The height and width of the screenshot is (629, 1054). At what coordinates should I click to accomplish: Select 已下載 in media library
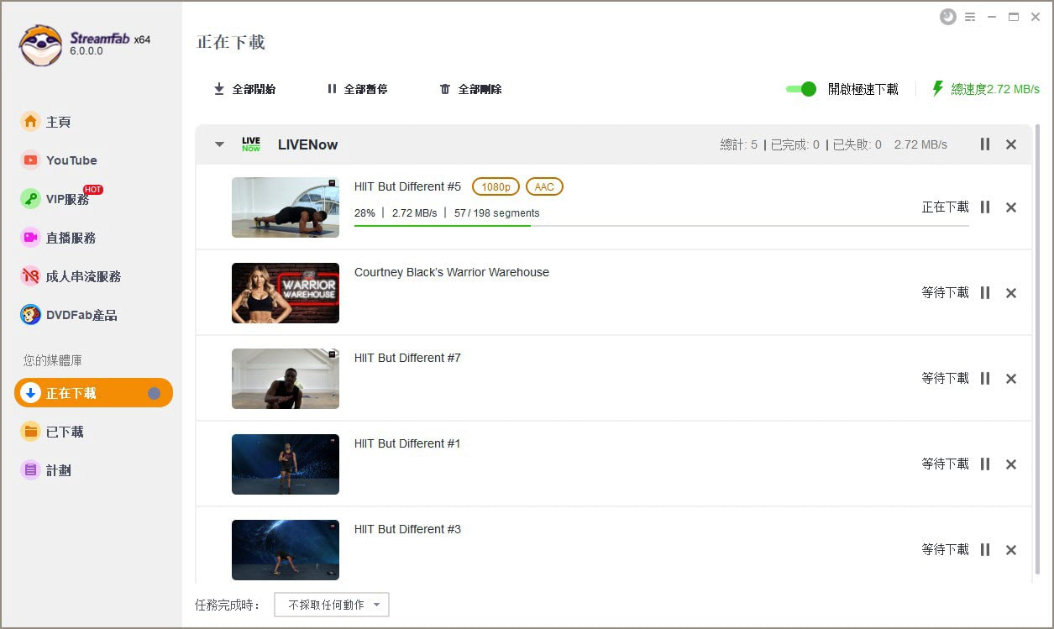click(x=65, y=432)
